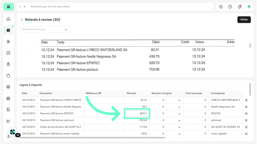Click the floating badge icon showing 12
The width and height of the screenshot is (257, 144).
coord(13,132)
